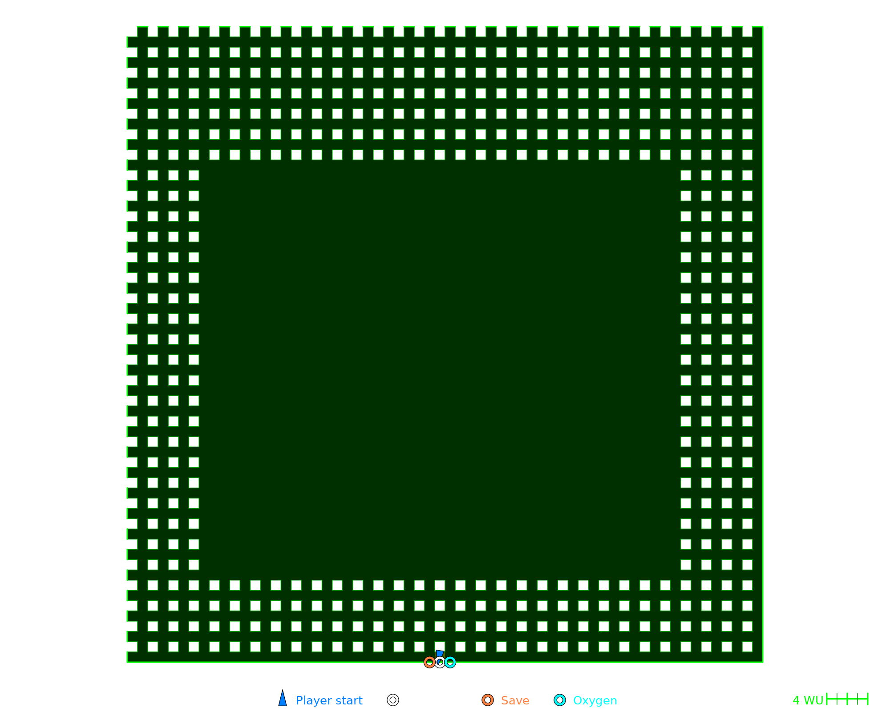
Task: Click the '4 WU' scale label
Action: pos(808,700)
